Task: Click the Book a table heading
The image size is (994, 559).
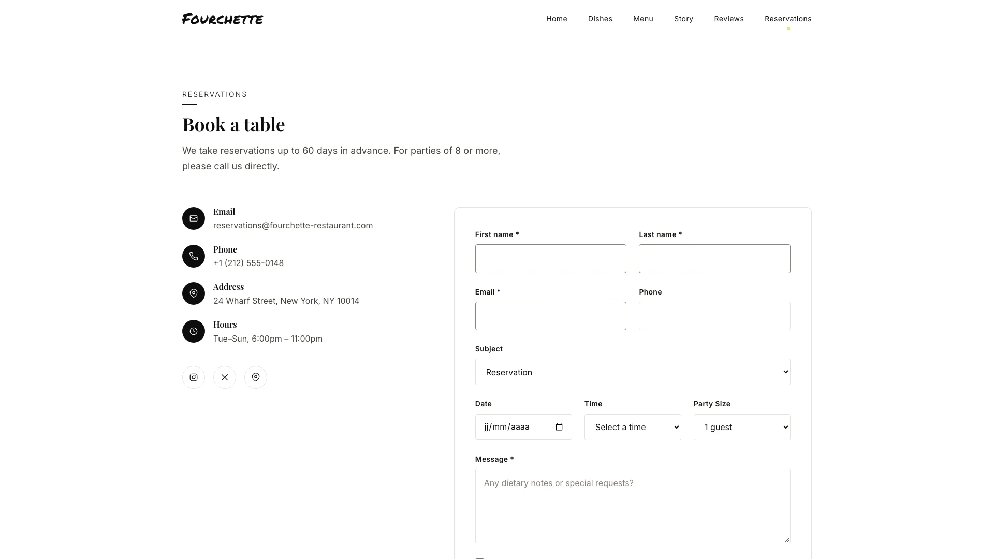Action: (x=233, y=125)
